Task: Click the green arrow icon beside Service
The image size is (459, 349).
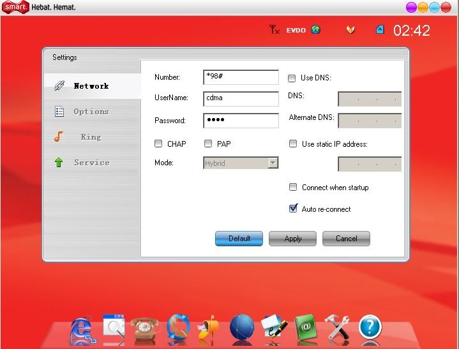Action: click(59, 162)
